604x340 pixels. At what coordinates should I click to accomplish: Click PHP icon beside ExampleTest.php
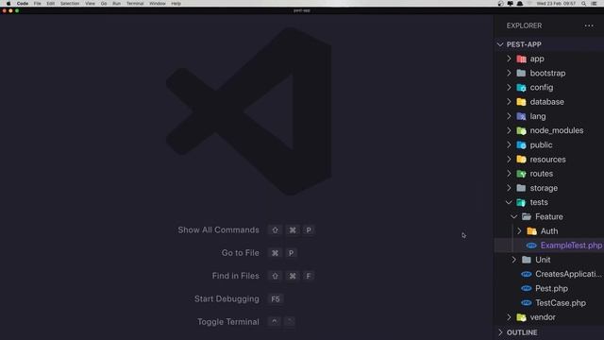coord(531,246)
